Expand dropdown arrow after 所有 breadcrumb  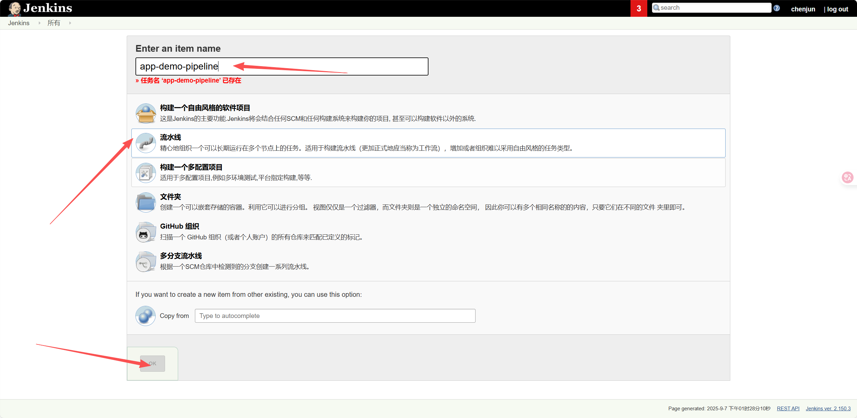tap(70, 23)
